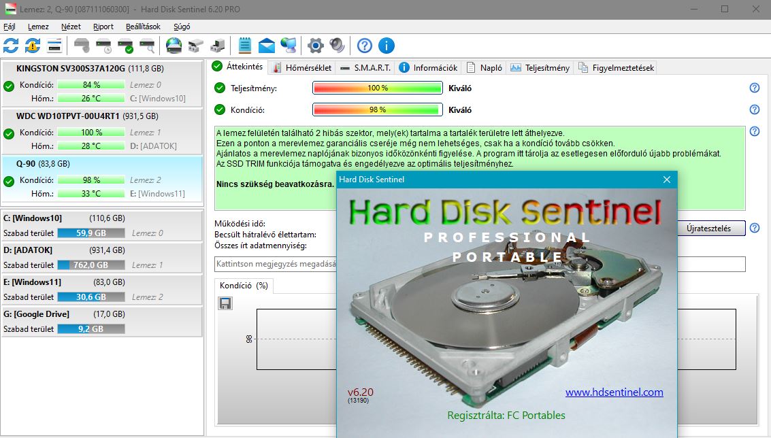771x438 pixels.
Task: Open the Beállítások menu
Action: coord(143,27)
